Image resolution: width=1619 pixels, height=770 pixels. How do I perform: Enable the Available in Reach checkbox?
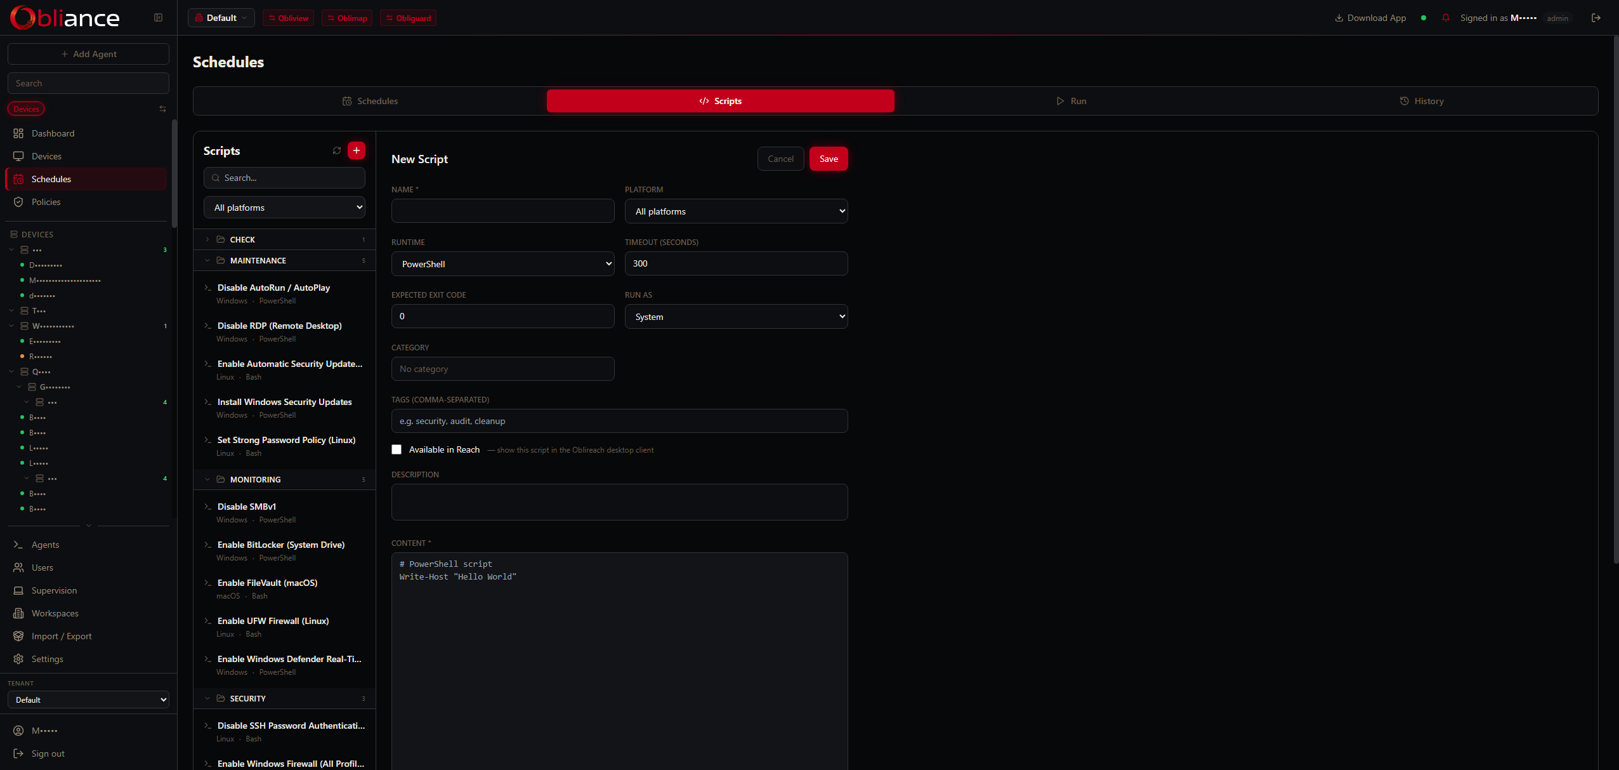[396, 449]
